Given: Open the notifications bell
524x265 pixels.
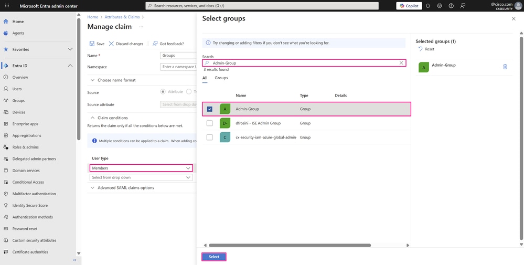Looking at the screenshot, I should point(428,6).
